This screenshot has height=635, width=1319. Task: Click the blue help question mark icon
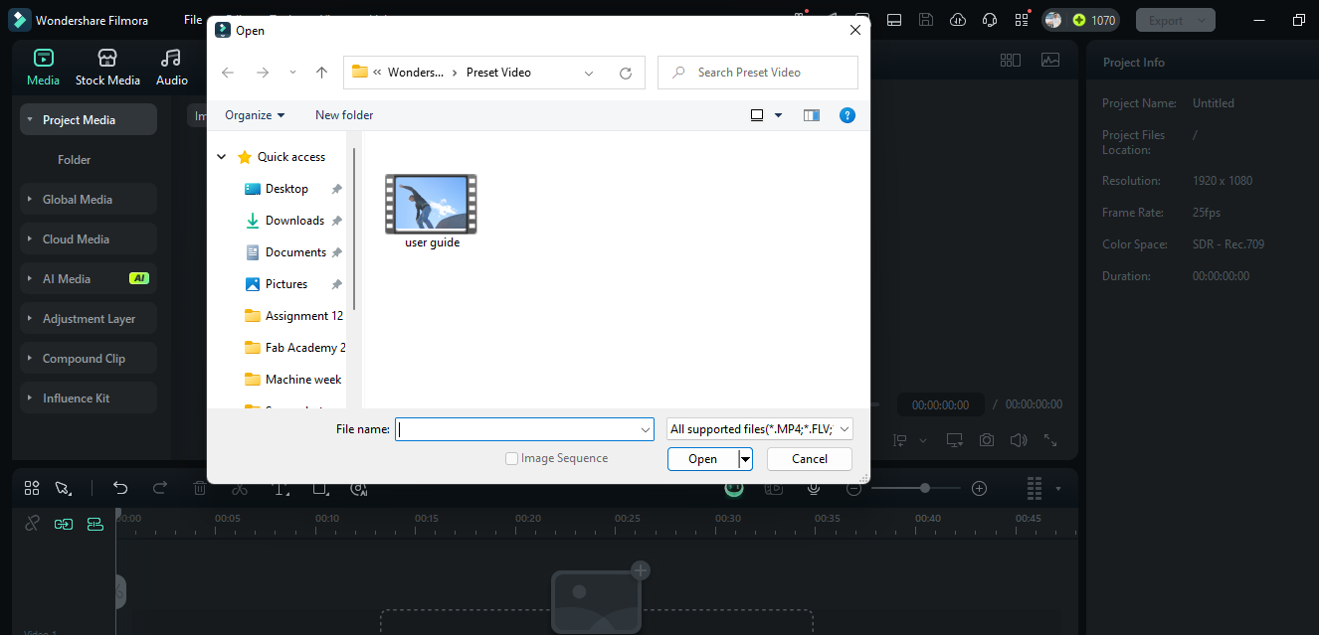click(847, 115)
